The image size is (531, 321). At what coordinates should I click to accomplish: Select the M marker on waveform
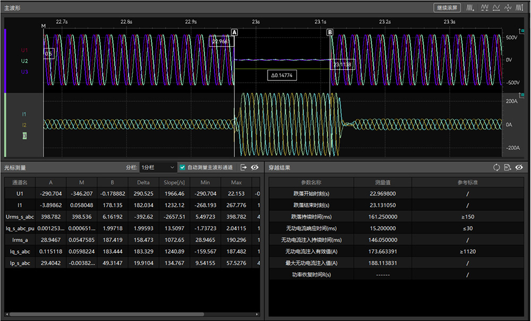click(x=44, y=26)
